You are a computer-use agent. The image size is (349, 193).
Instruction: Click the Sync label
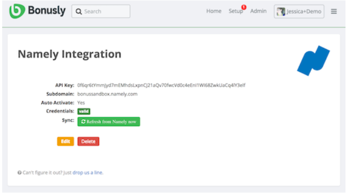68,120
